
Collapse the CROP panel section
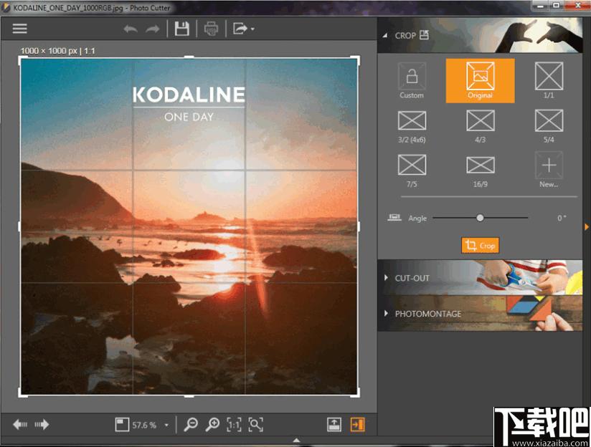coord(385,35)
